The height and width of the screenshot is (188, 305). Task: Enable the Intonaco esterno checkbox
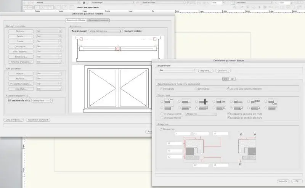point(162,114)
